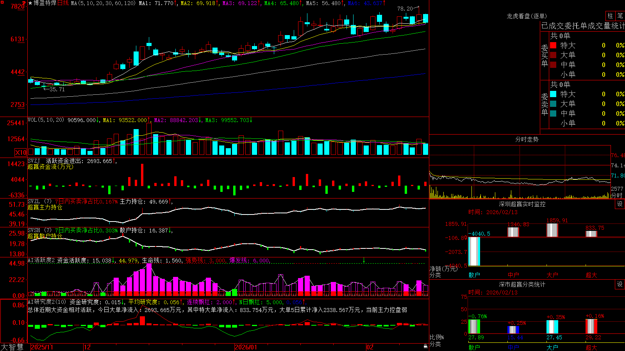
Task: Click the 大智慧 logo at bottom-left
Action: pos(12,347)
